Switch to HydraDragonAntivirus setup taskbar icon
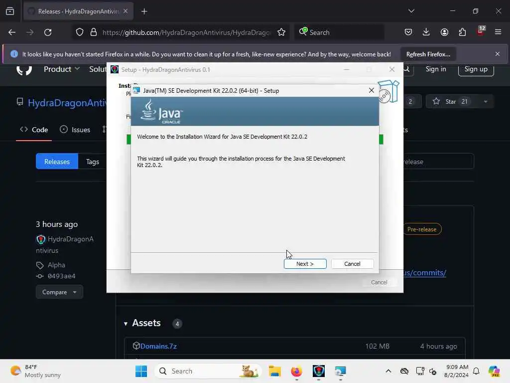 318,371
